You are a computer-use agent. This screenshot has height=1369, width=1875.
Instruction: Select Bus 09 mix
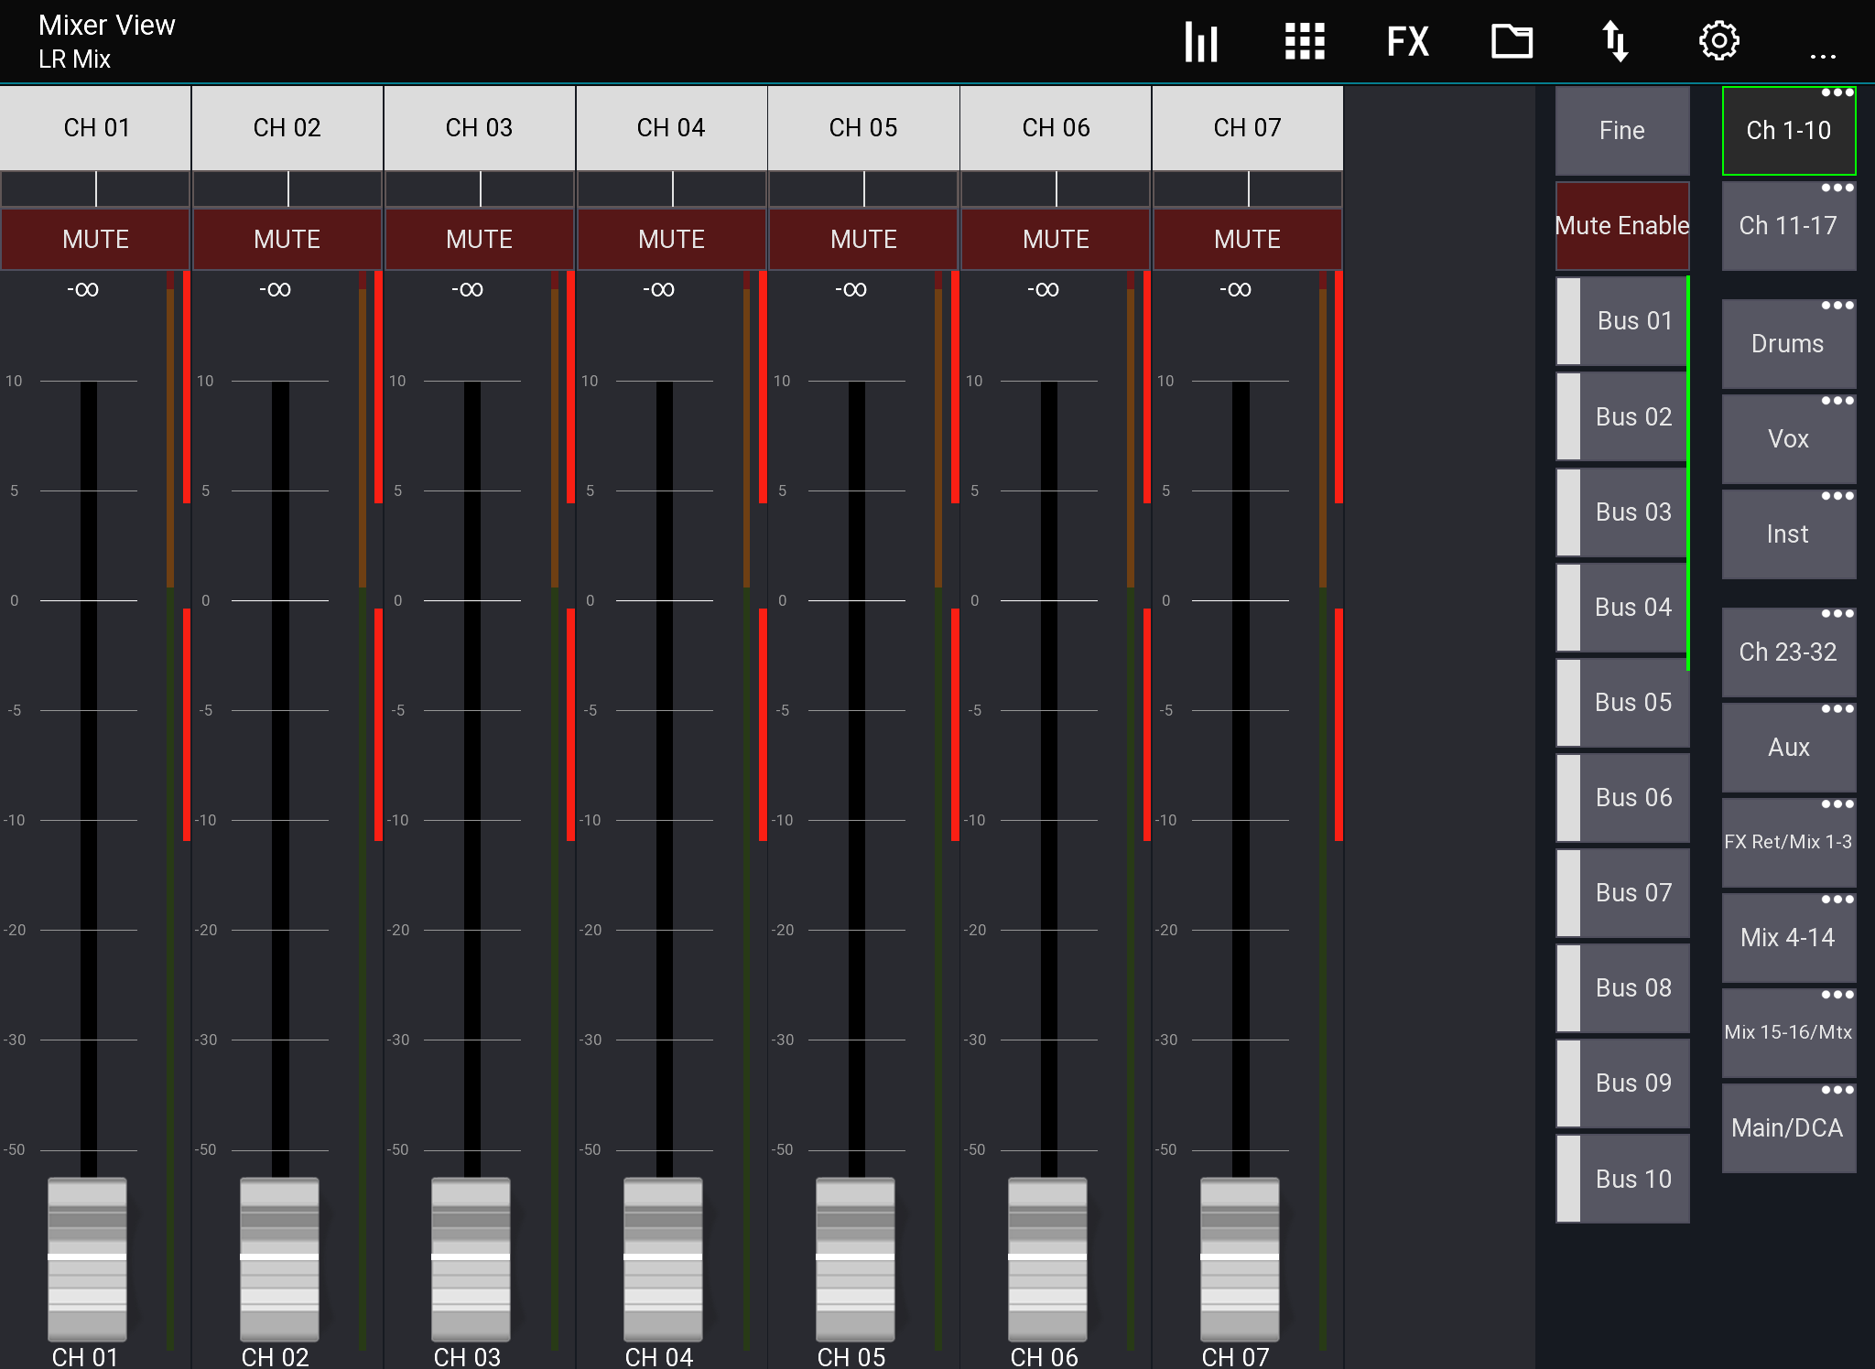coord(1622,1083)
